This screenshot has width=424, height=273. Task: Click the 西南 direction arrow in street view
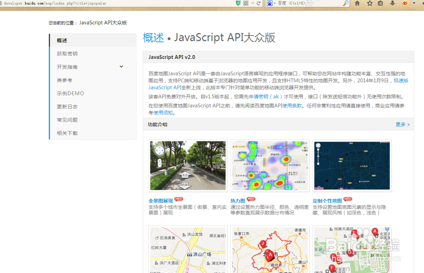tap(184, 185)
